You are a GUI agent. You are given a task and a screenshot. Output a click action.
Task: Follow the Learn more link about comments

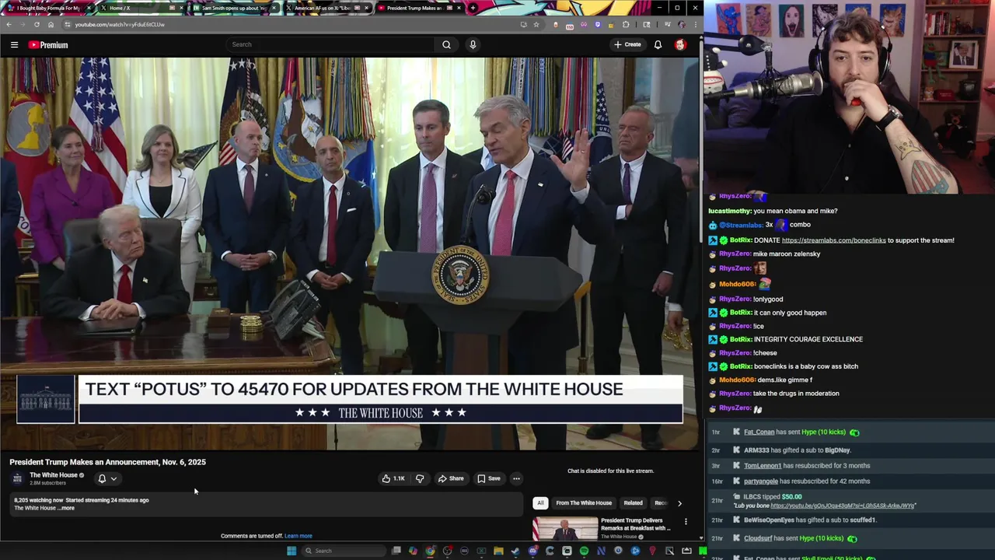pyautogui.click(x=298, y=536)
